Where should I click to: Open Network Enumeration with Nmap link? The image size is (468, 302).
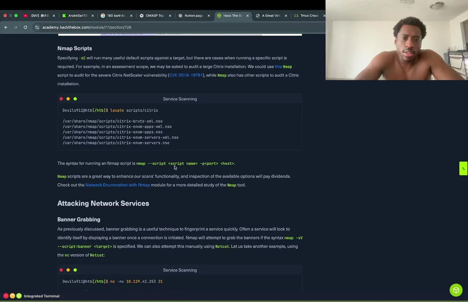coord(118,185)
